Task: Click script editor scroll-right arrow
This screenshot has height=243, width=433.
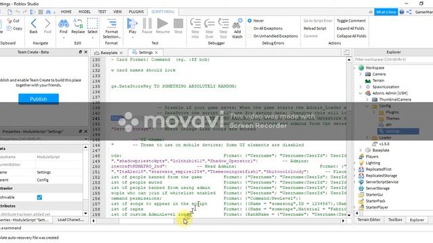Action: [x=343, y=221]
